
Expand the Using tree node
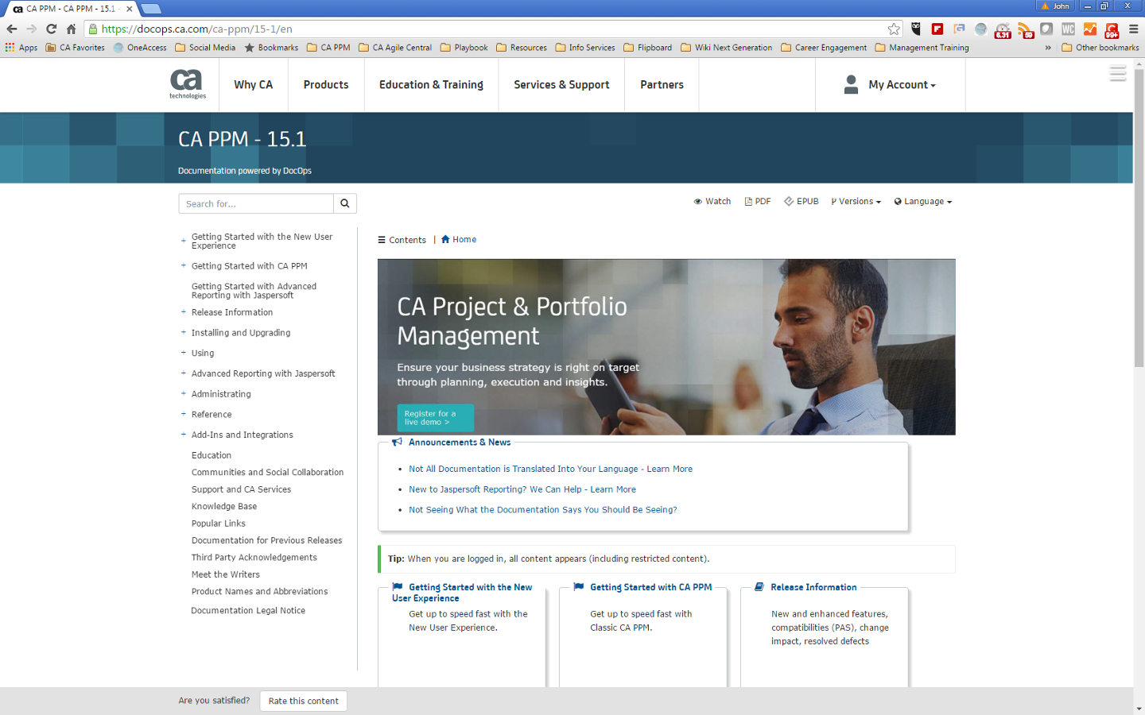point(184,353)
